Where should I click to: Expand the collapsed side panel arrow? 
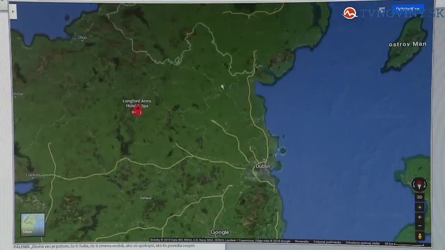click(x=13, y=11)
